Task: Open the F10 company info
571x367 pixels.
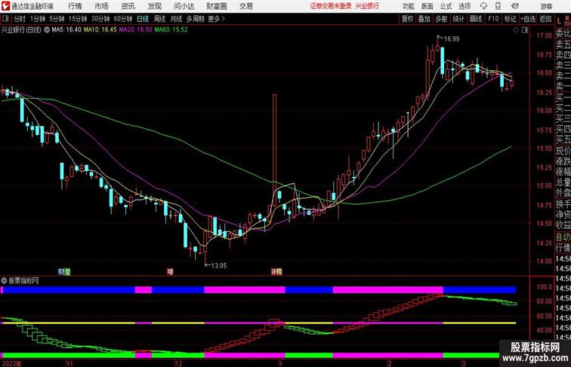Action: pos(493,19)
